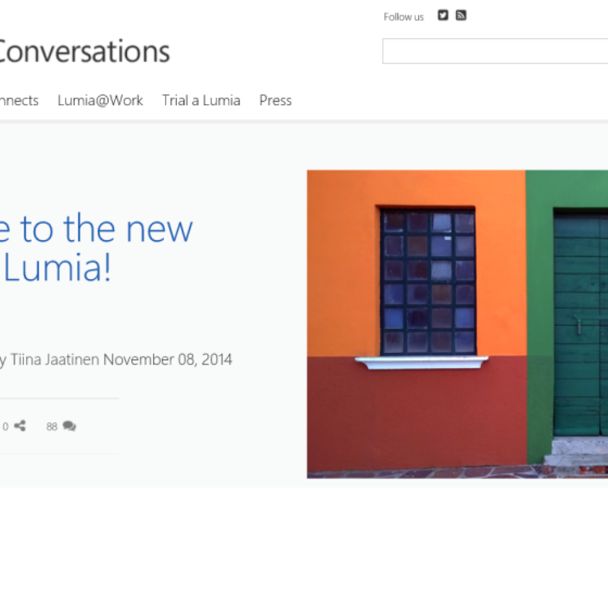Click the date November 08, 2014

pyautogui.click(x=167, y=359)
